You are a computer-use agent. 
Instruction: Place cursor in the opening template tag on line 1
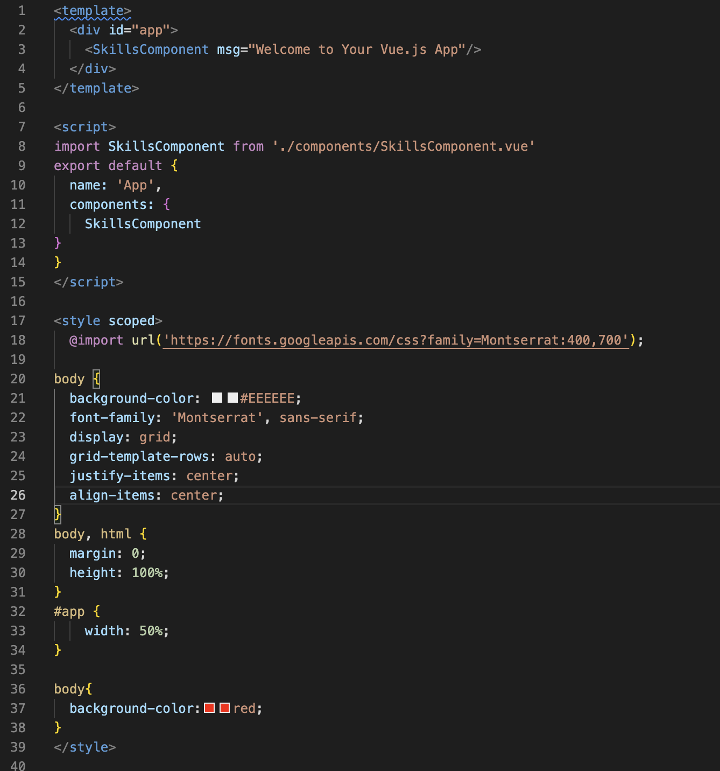(93, 11)
